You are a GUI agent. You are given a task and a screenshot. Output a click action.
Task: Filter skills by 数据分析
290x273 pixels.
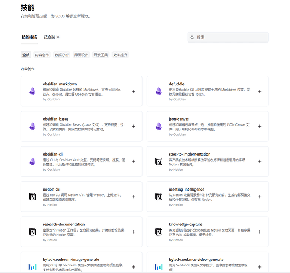[62, 55]
